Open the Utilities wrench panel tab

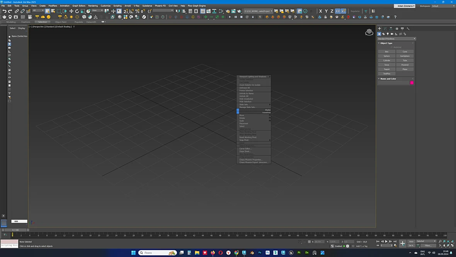tap(408, 29)
